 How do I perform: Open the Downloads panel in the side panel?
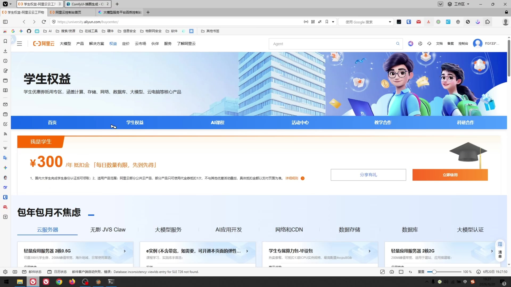pyautogui.click(x=5, y=51)
